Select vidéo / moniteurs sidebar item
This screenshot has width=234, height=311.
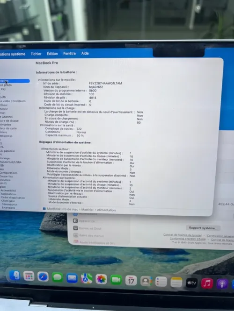[x=13, y=101]
